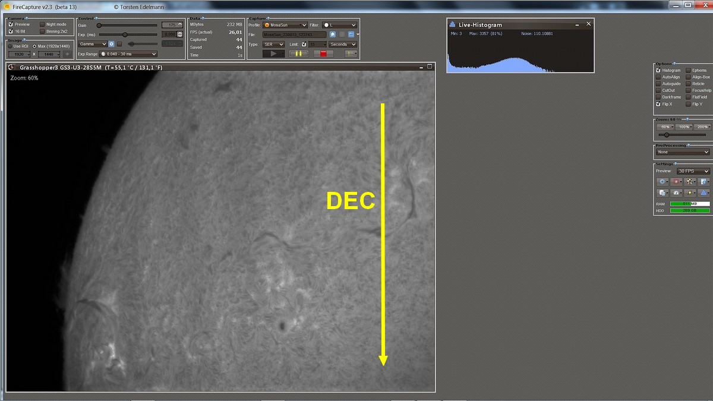Click the blue home folder icon next to File
This screenshot has height=401, width=713.
(333, 34)
